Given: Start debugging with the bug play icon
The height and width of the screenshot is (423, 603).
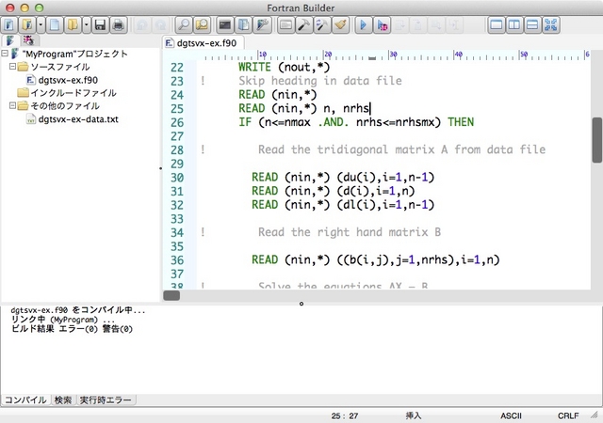Looking at the screenshot, I should pyautogui.click(x=382, y=25).
